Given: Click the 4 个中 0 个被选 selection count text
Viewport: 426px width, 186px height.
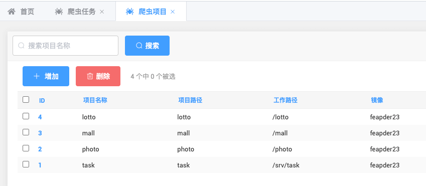Looking at the screenshot, I should point(153,77).
